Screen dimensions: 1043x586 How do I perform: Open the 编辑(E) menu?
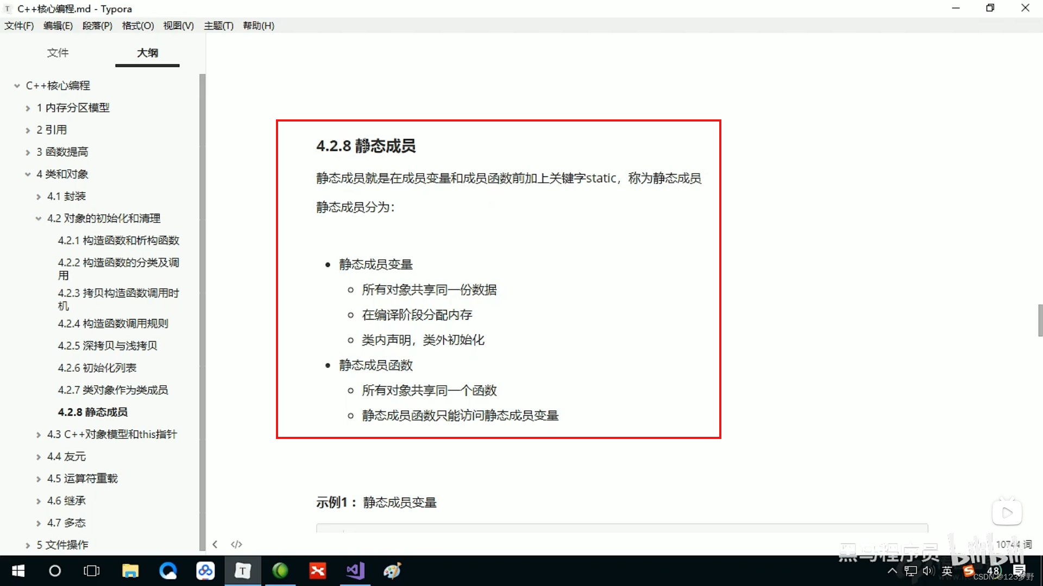point(58,26)
